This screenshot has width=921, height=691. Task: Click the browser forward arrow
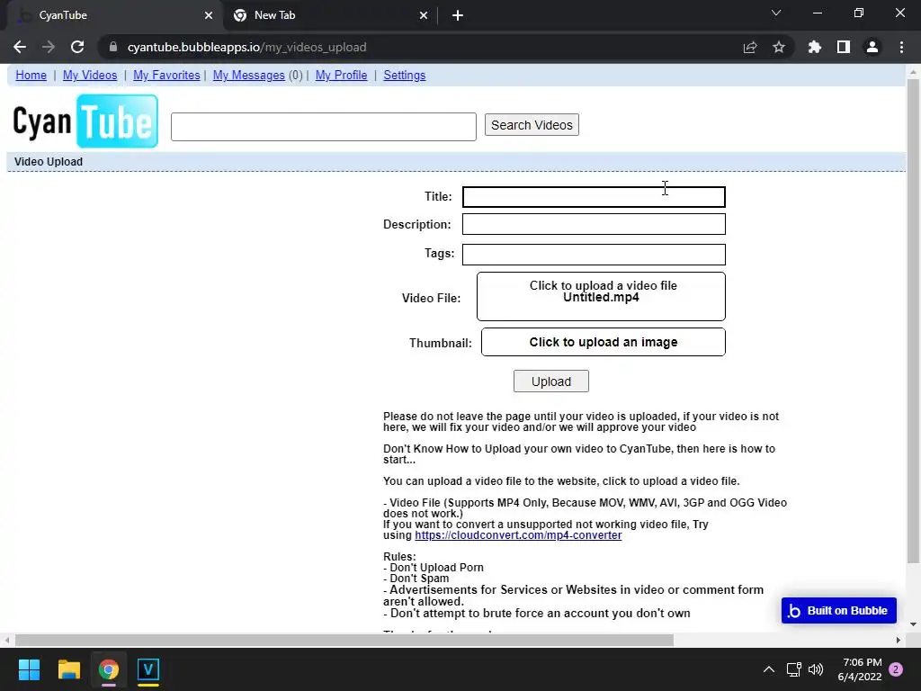click(x=49, y=47)
